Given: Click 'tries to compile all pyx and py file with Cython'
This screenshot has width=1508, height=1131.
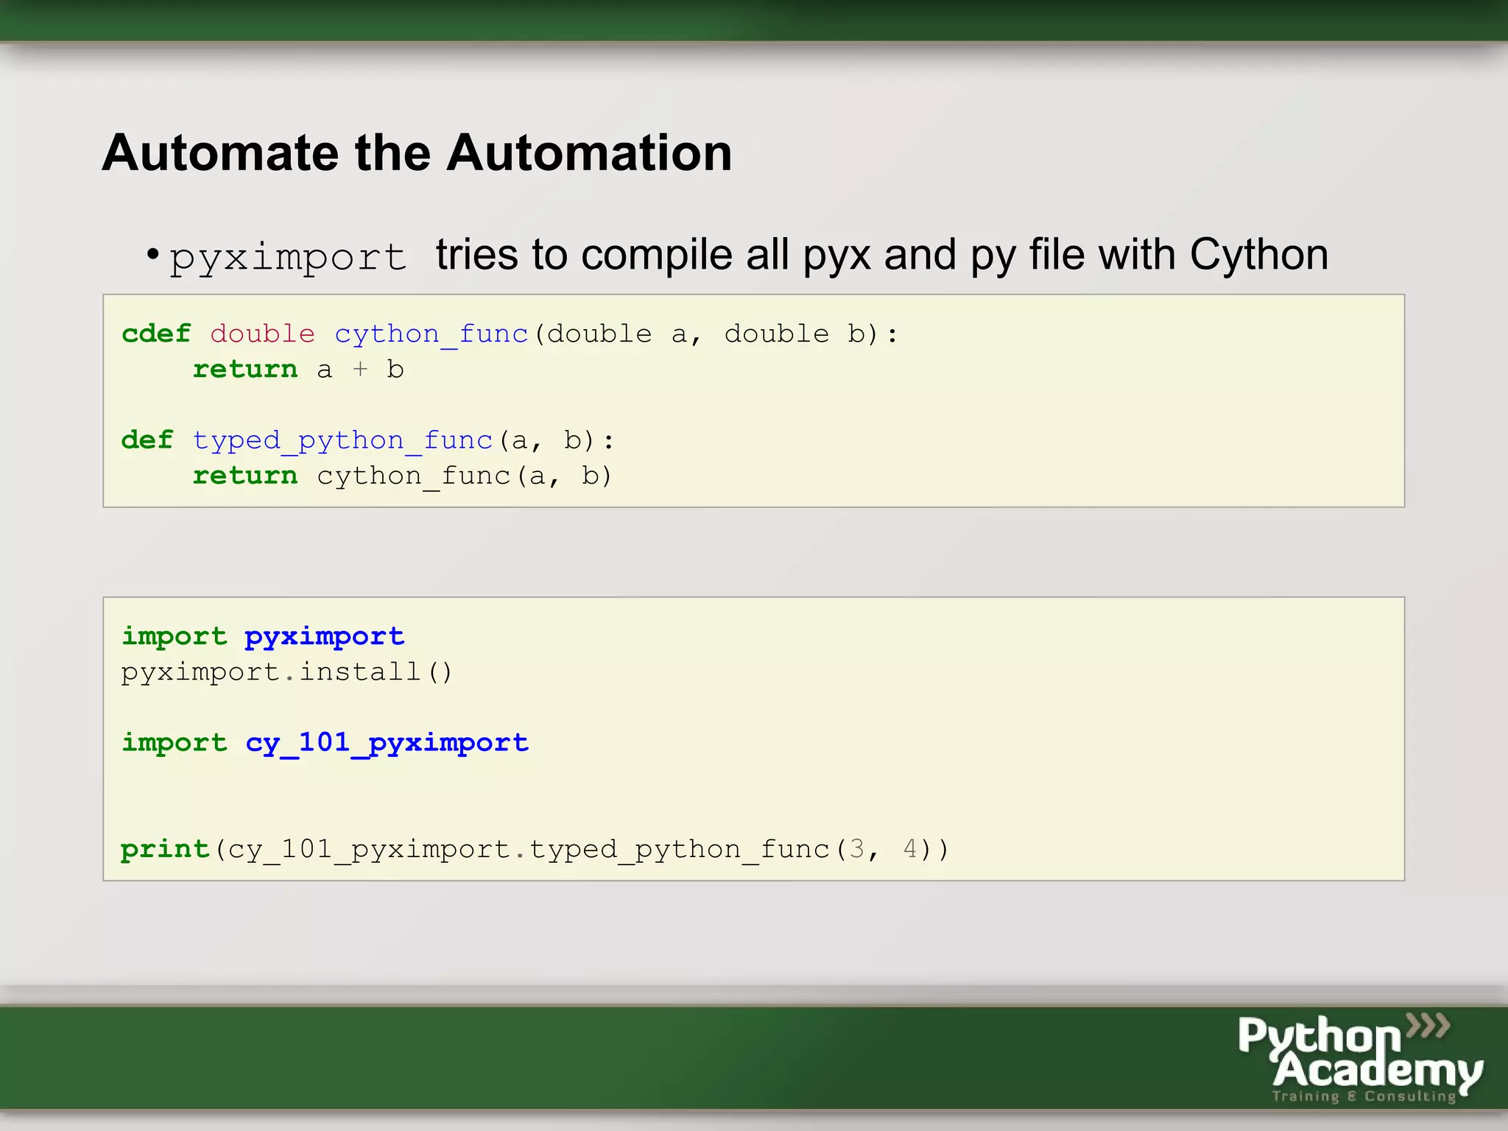Looking at the screenshot, I should point(882,256).
